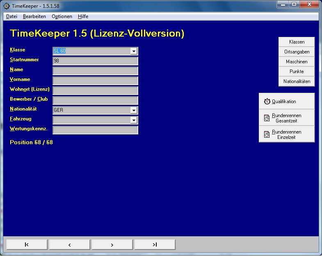Go to next record
This screenshot has height=256, width=322.
(112, 244)
